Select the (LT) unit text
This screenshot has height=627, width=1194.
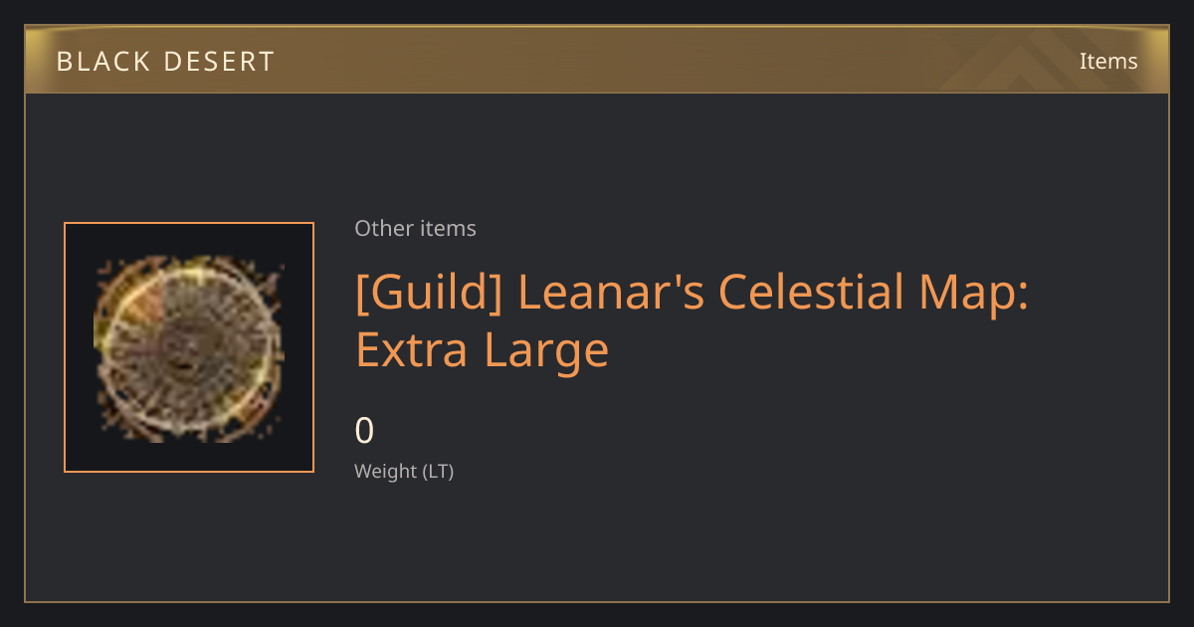(438, 471)
